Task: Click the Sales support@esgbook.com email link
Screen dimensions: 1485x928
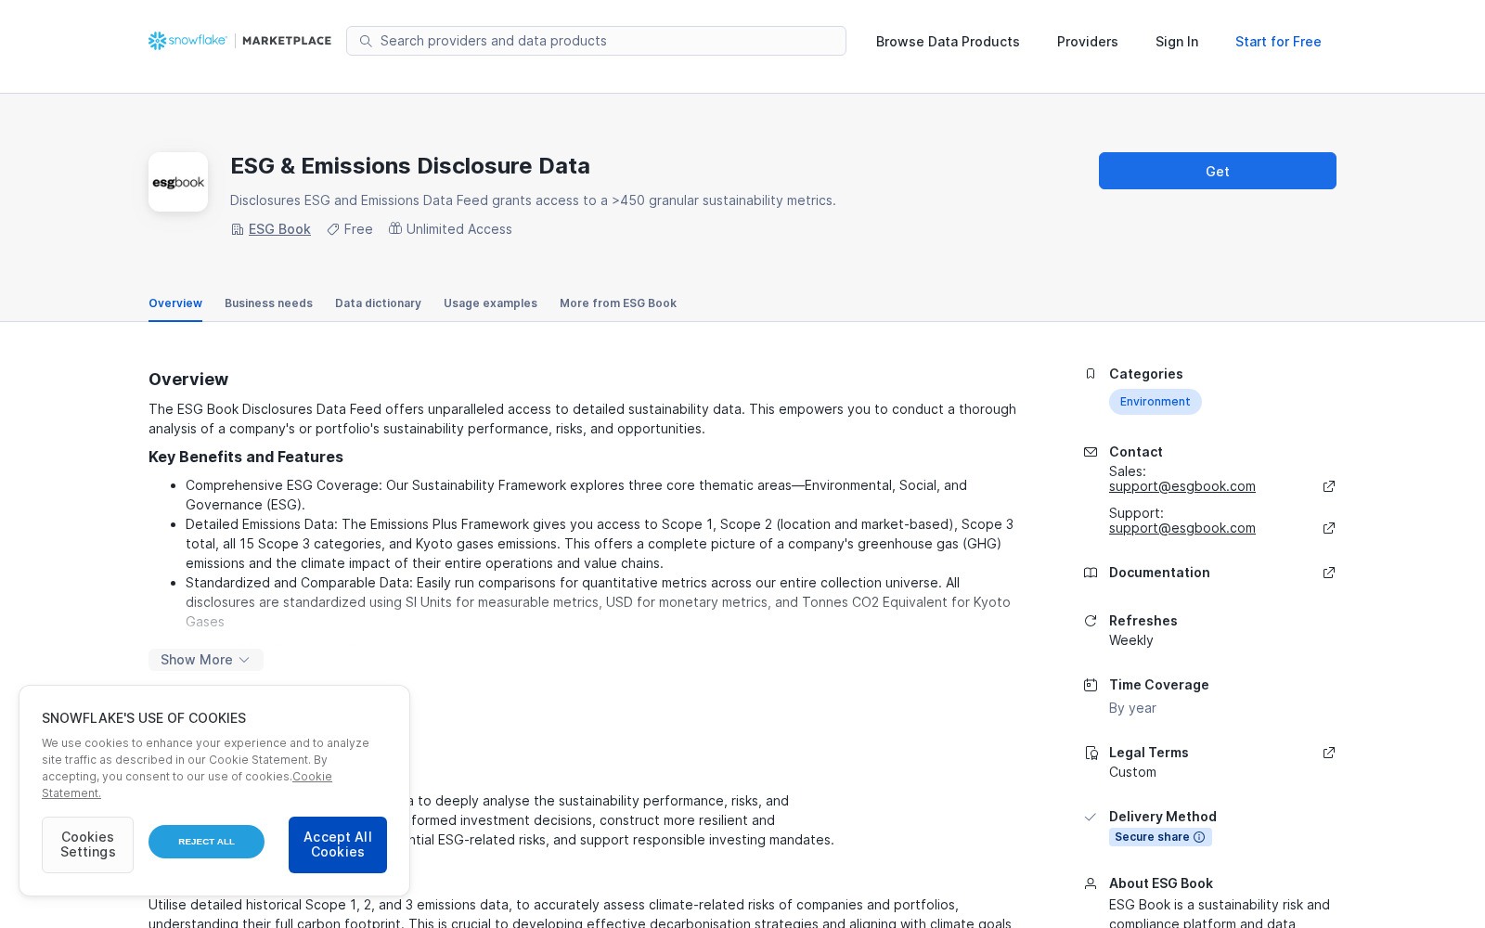Action: coord(1182,486)
